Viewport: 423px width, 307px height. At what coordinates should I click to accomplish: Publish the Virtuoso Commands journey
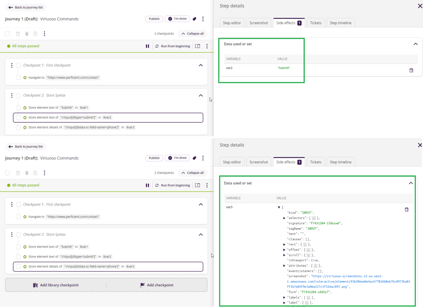click(154, 19)
